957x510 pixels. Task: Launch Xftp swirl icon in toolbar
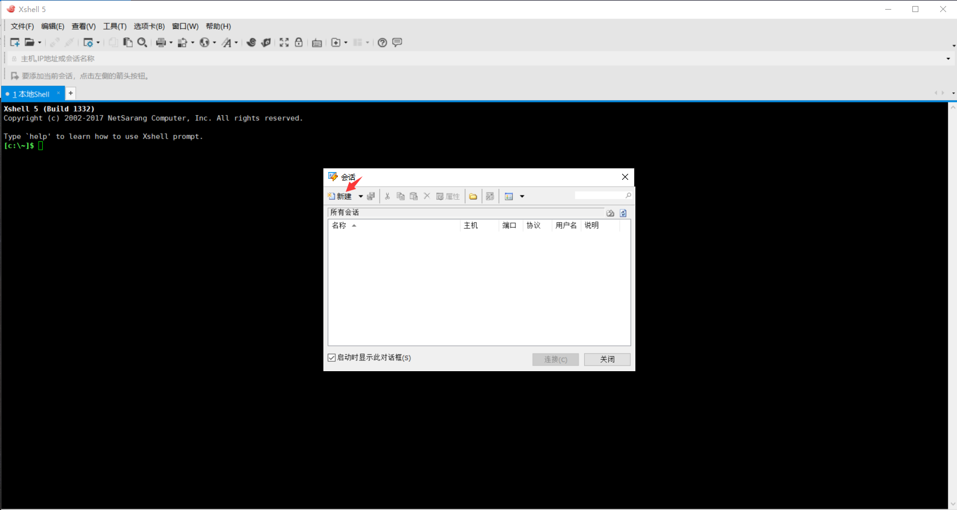[252, 42]
